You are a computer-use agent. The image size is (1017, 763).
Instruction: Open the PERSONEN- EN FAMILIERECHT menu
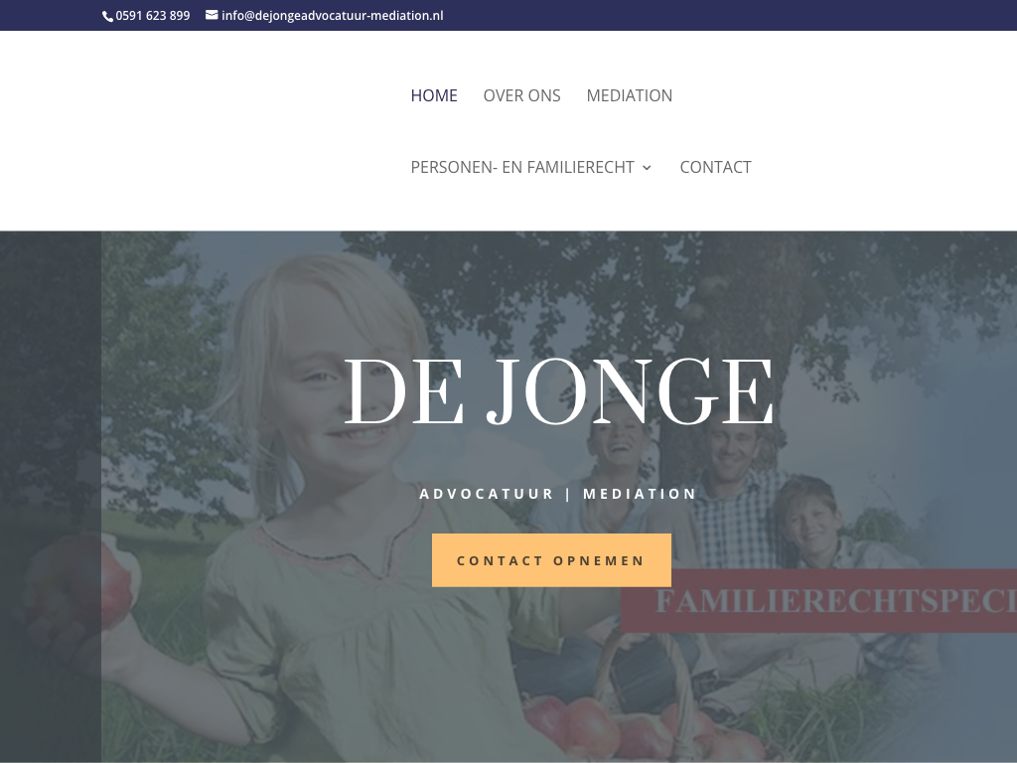522,167
